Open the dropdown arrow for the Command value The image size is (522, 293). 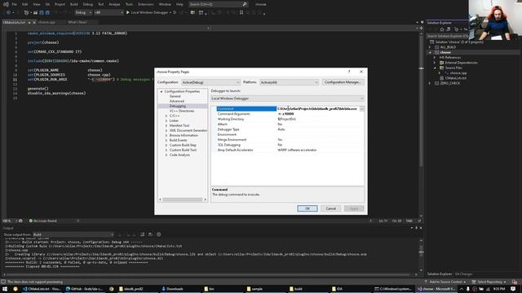pos(361,108)
